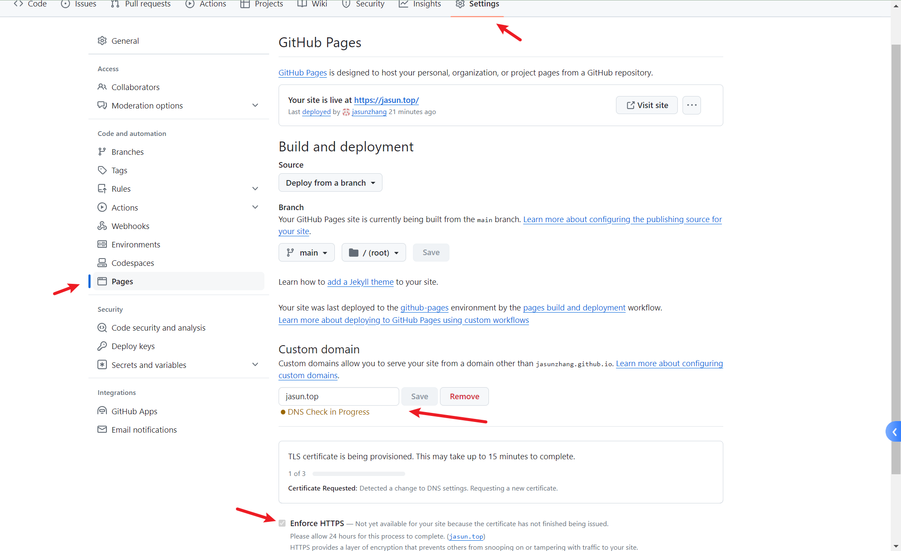Toggle the Enforce HTTPS checkbox
The width and height of the screenshot is (901, 551).
(282, 523)
